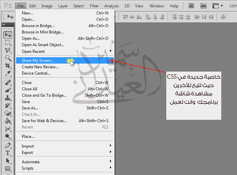Open the Image menu
Viewport: 237px width, 175px height.
pos(47,6)
